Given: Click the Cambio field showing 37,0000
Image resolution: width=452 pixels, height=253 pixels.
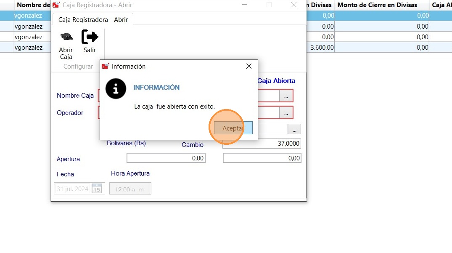Looking at the screenshot, I should click(262, 144).
